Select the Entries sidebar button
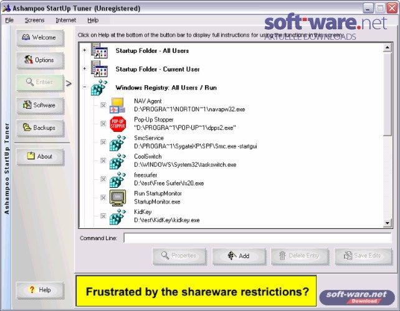The width and height of the screenshot is (400, 311). (x=40, y=82)
